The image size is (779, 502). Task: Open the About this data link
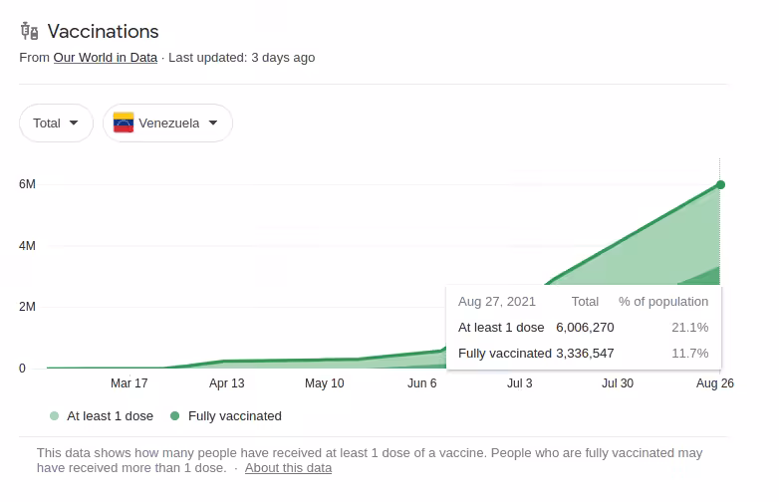coord(288,468)
